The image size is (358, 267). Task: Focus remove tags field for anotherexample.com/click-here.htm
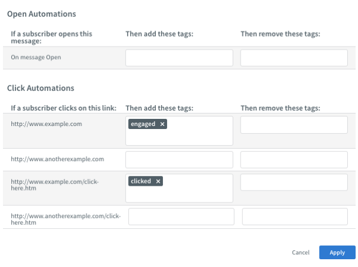[295, 216]
